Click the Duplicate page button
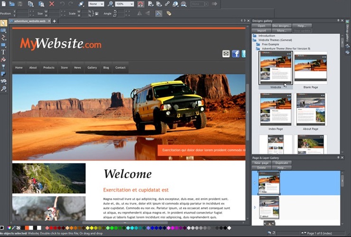Image resolution: width=351 pixels, height=237 pixels. (x=281, y=163)
